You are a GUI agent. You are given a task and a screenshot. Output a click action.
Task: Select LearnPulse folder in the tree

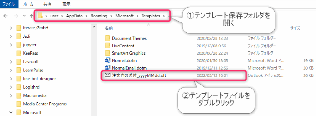33,70
